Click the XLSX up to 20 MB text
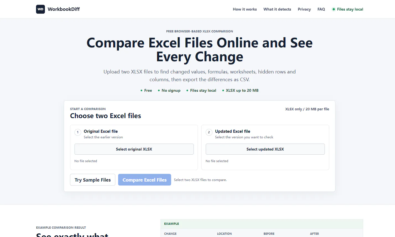 coord(242,90)
